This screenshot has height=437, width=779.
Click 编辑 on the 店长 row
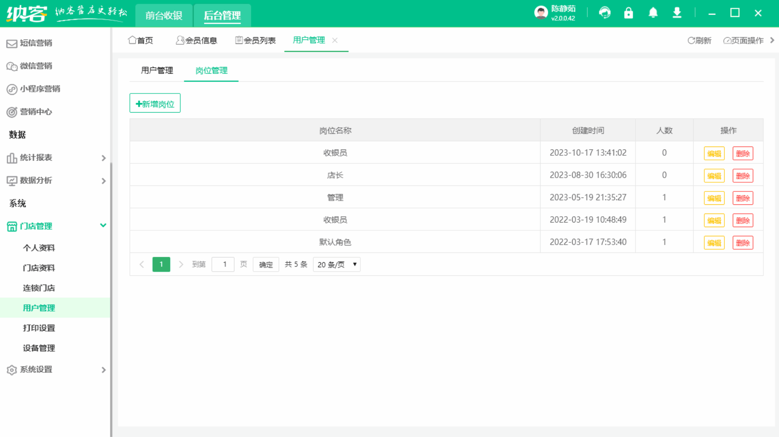(x=714, y=175)
